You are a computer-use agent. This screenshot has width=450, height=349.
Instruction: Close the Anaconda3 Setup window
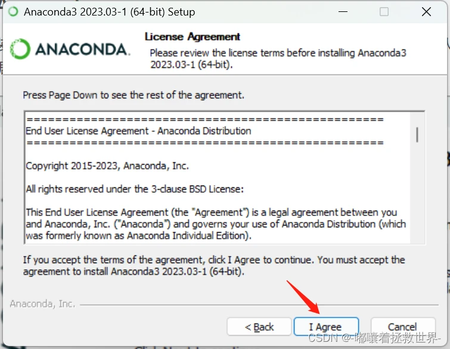[x=426, y=12]
